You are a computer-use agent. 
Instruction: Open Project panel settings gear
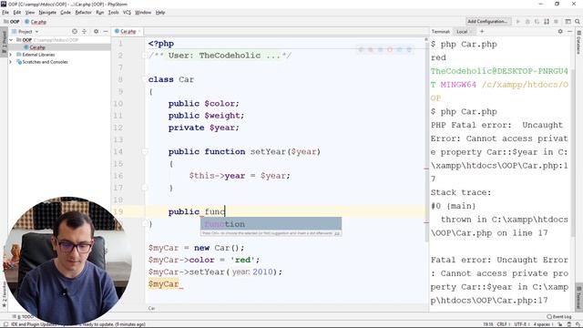click(x=96, y=32)
